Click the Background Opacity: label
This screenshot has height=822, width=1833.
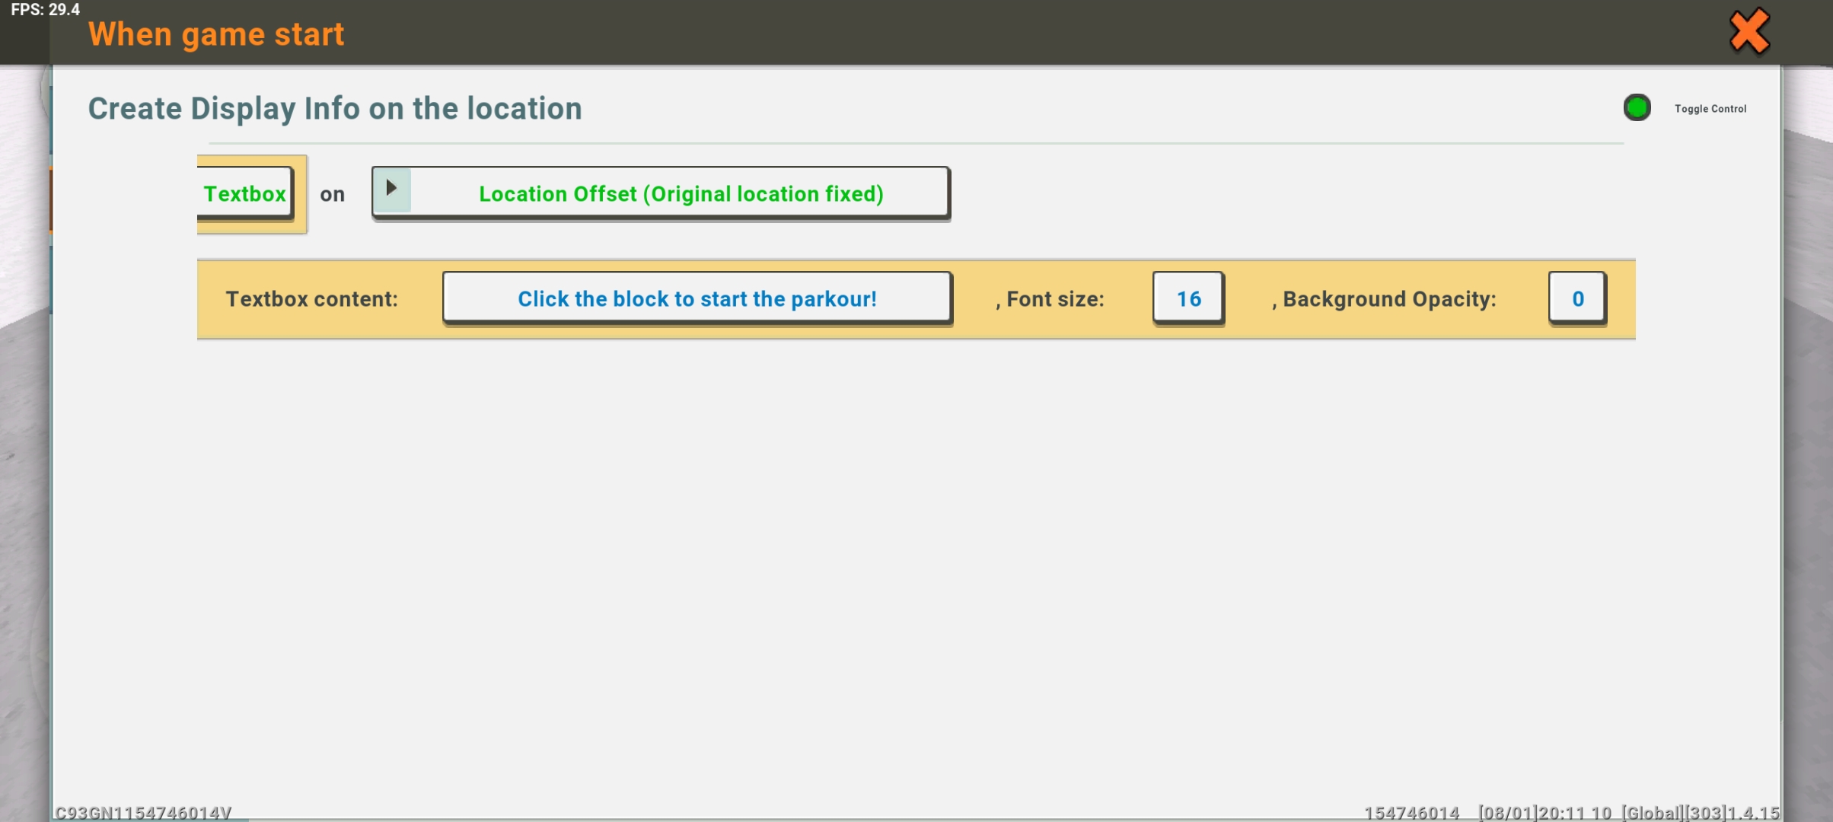tap(1384, 299)
